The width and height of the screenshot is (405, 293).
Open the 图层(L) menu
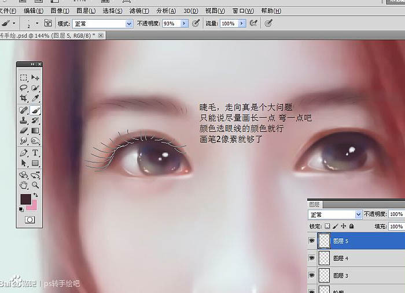pyautogui.click(x=86, y=10)
